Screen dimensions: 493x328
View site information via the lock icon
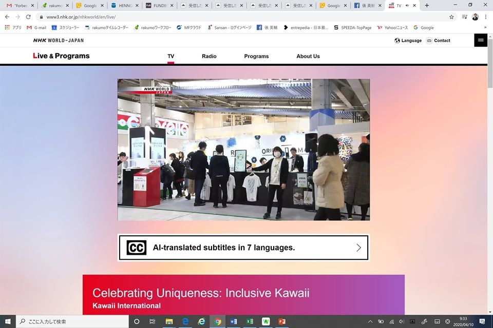[41, 17]
